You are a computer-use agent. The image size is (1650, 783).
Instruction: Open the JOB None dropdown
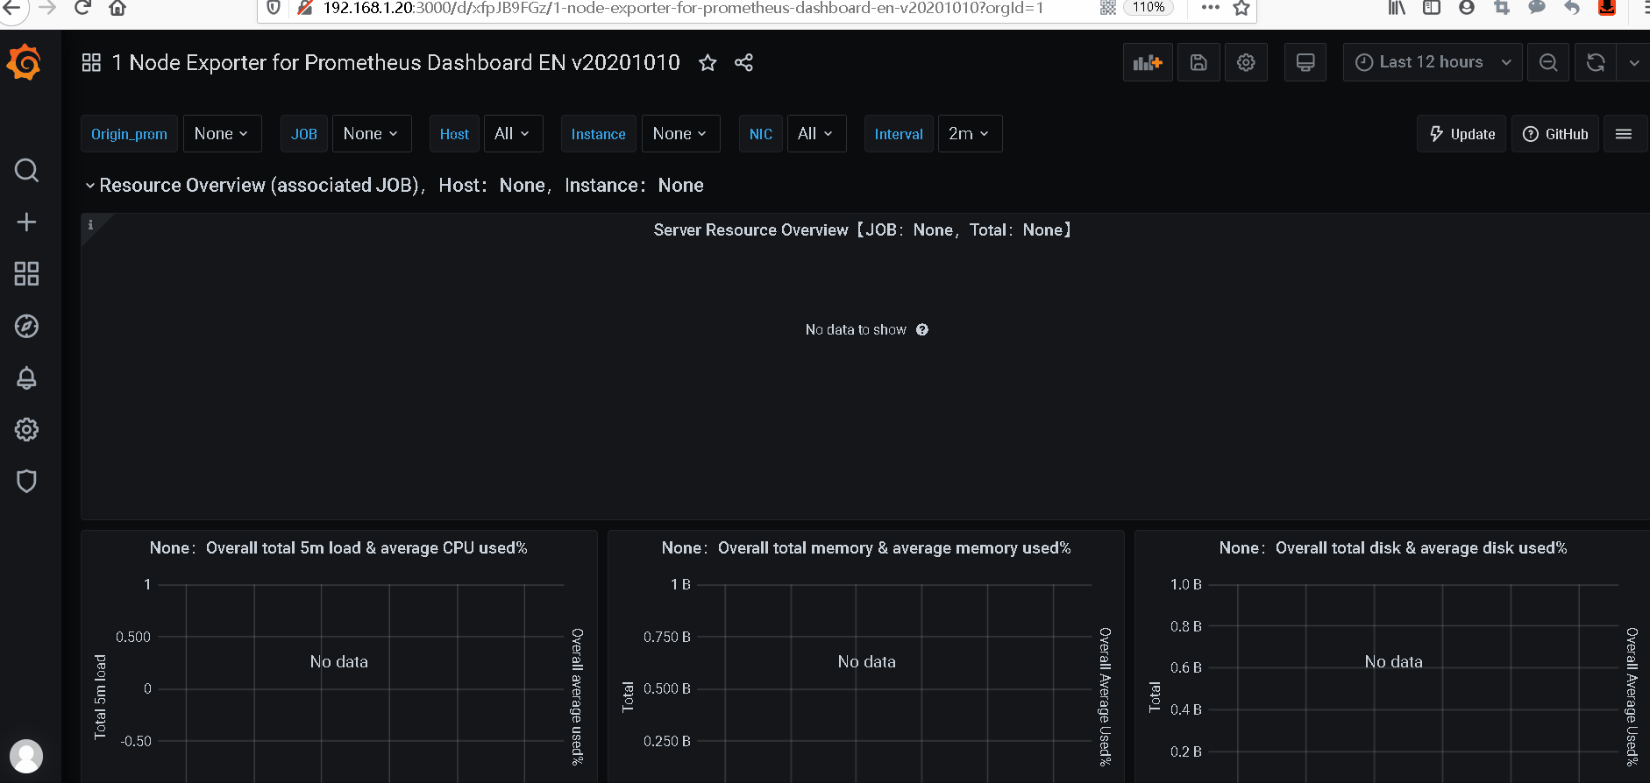[372, 133]
